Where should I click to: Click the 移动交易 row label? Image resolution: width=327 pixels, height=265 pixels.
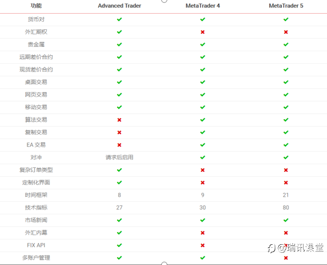tap(36, 107)
